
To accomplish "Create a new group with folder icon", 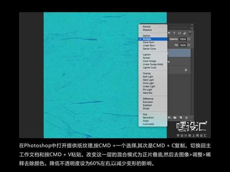I will click(x=174, y=117).
